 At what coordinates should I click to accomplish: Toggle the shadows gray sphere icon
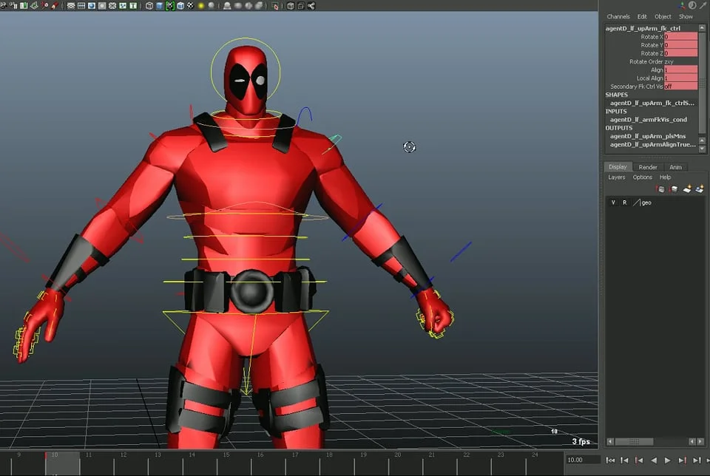(x=212, y=6)
